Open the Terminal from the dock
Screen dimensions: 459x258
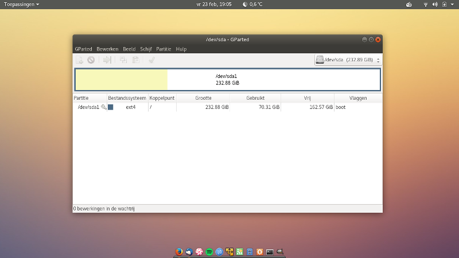point(270,252)
